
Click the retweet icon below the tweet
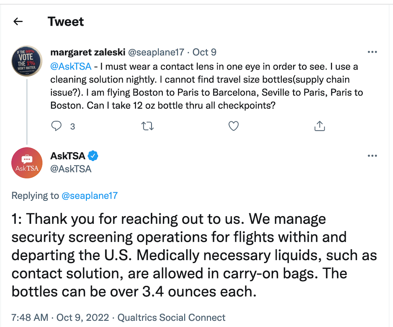pos(147,126)
